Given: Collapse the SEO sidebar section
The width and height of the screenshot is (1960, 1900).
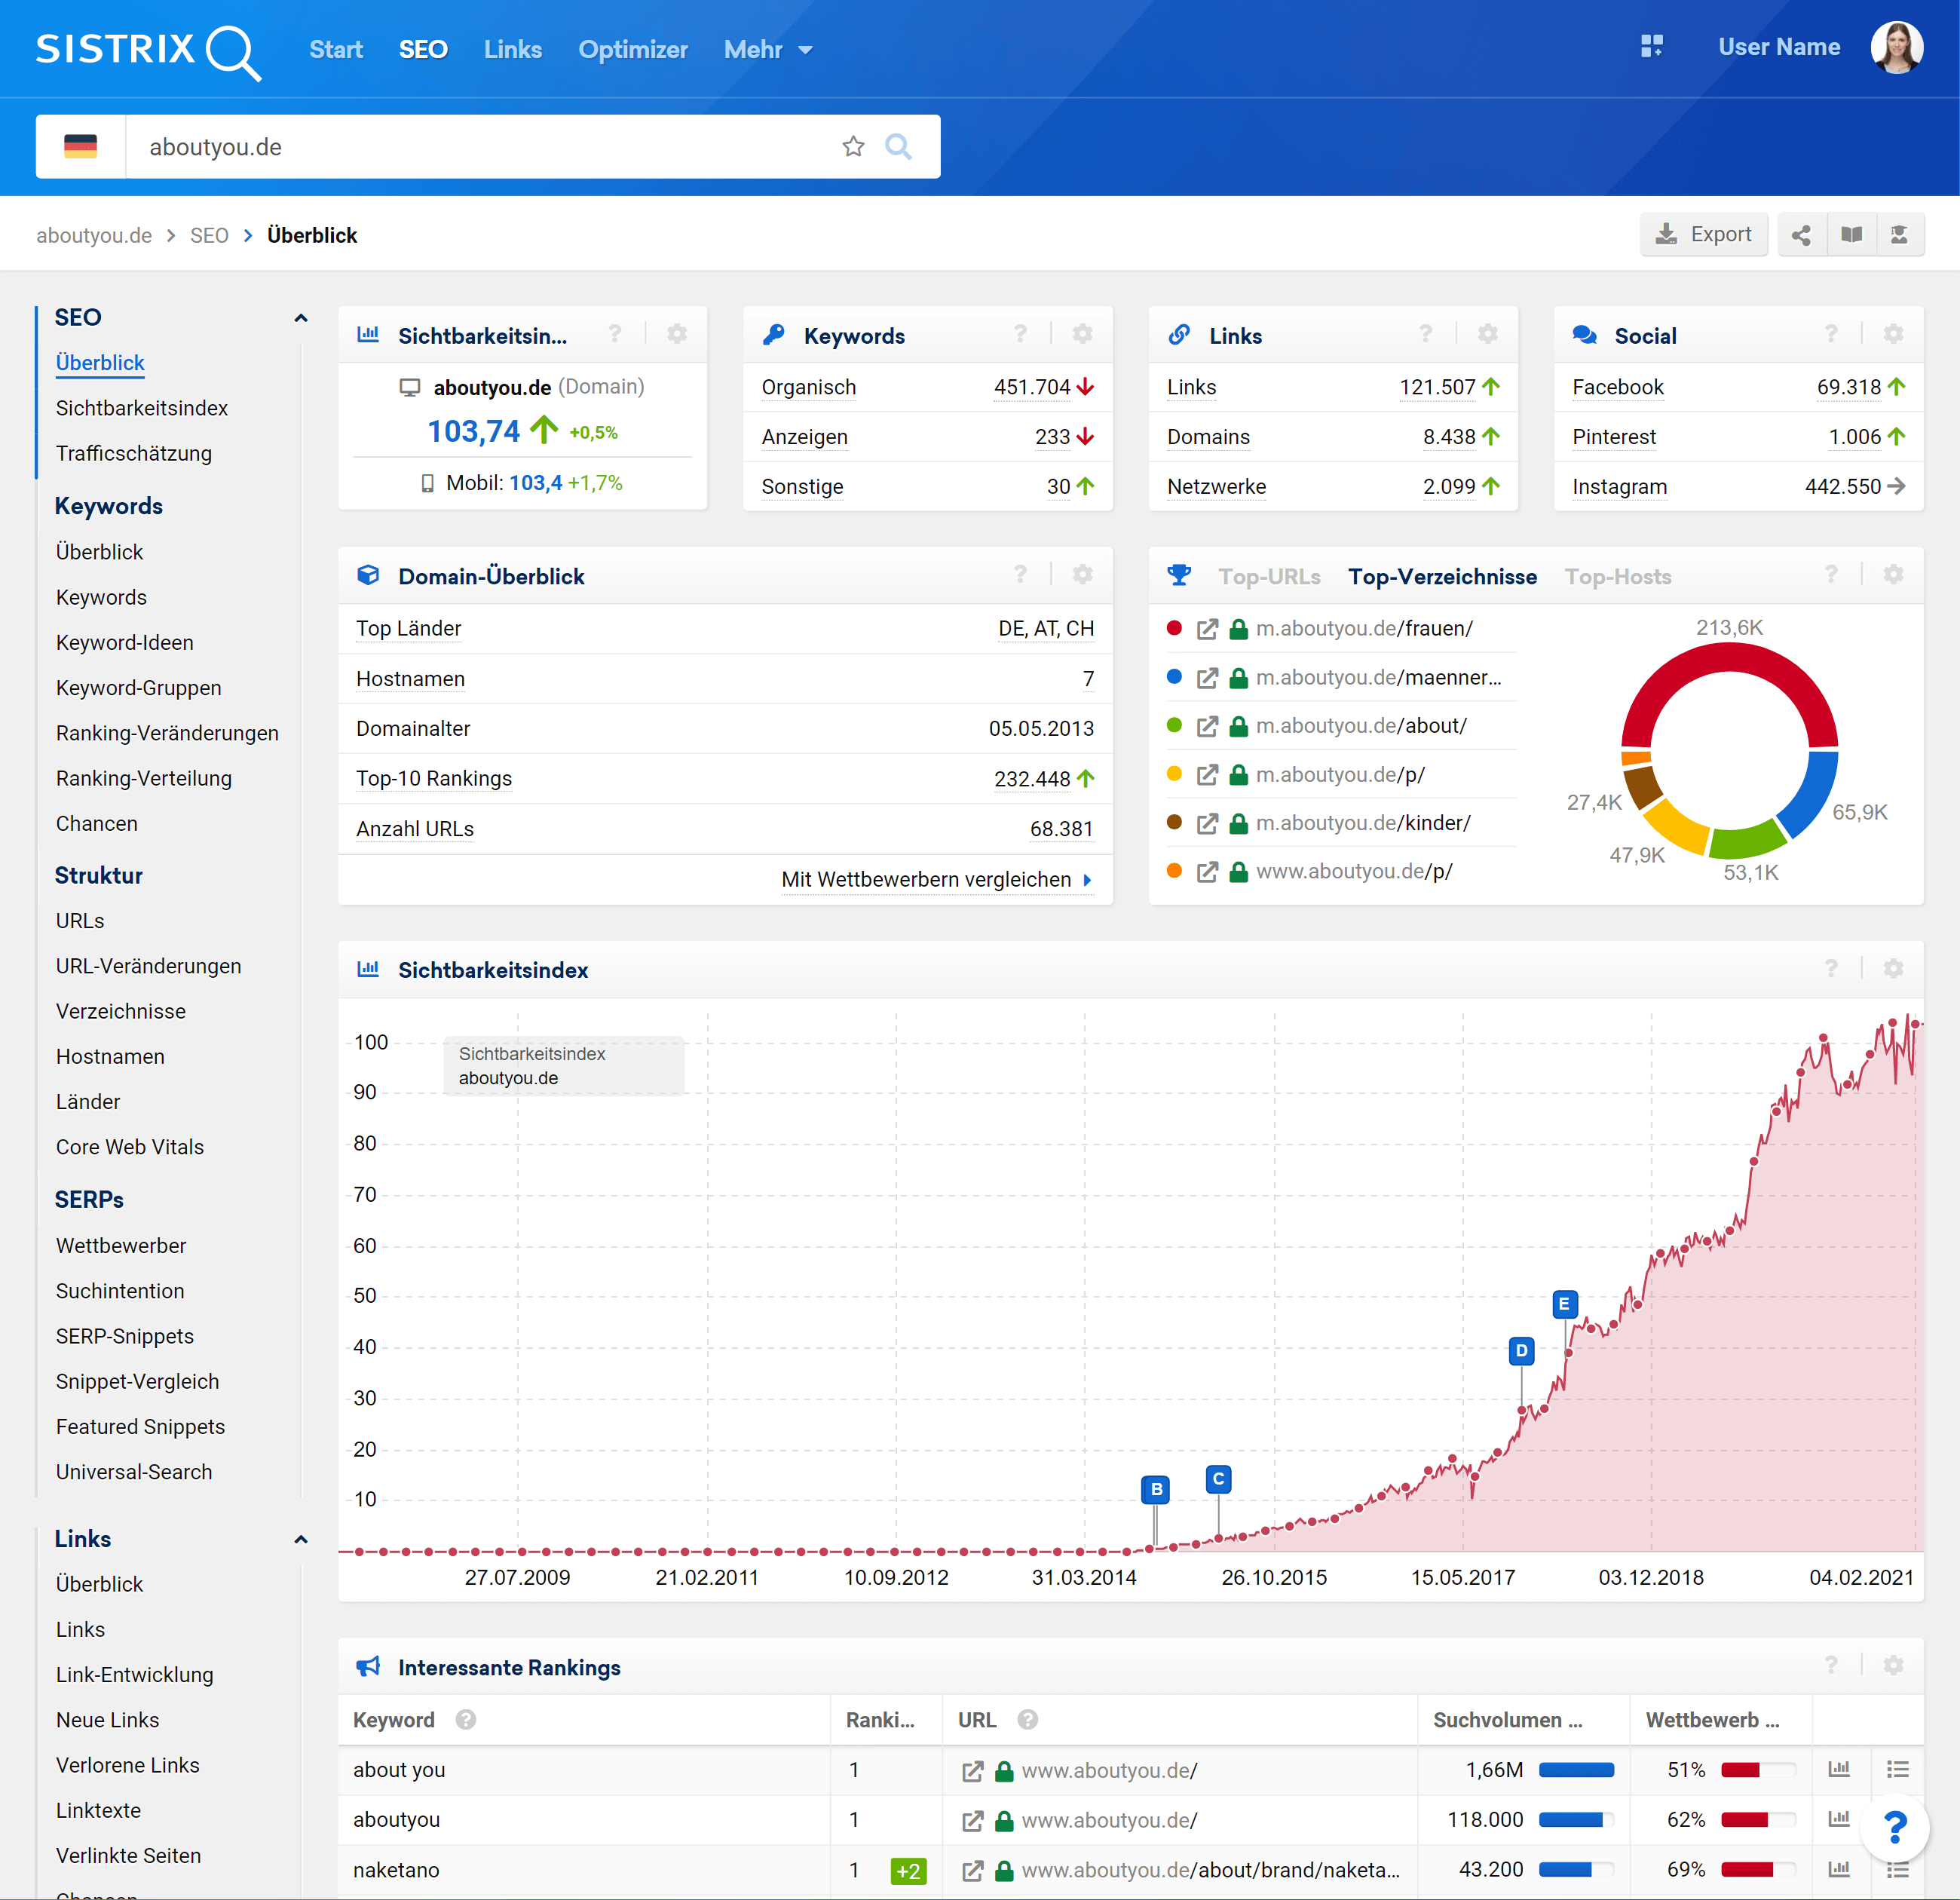Looking at the screenshot, I should pos(301,318).
